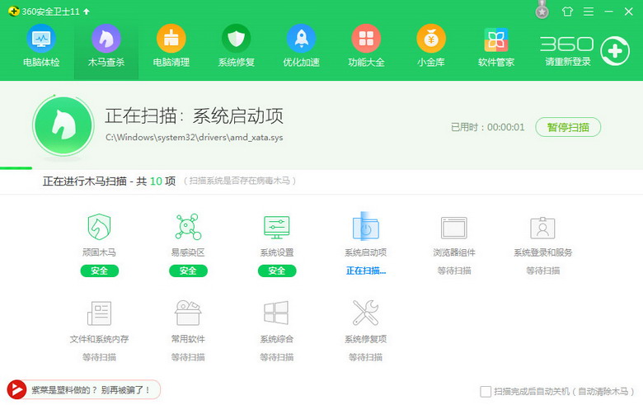Click 等待扫描 under 文件和系统内存
The height and width of the screenshot is (405, 643).
99,357
